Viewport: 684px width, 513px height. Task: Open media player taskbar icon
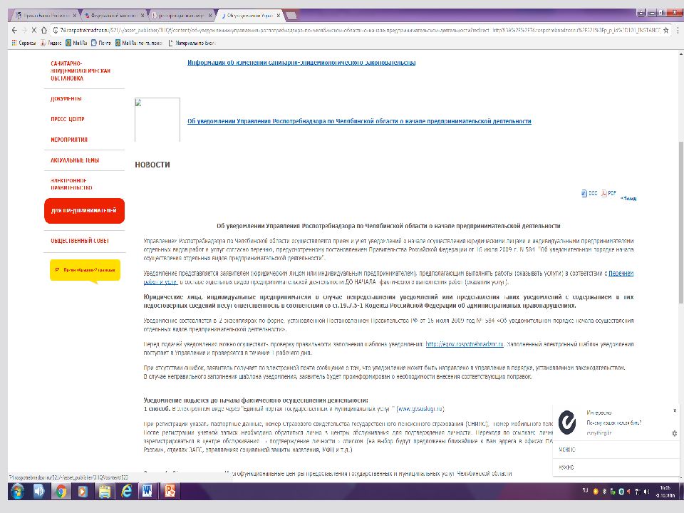pos(83,491)
